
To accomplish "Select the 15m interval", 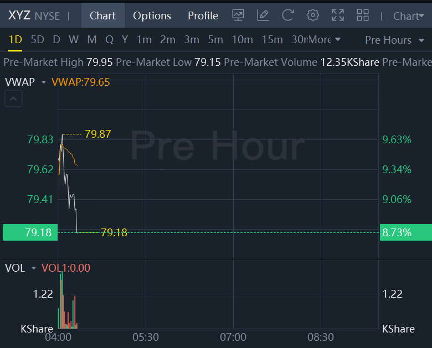I will 272,40.
